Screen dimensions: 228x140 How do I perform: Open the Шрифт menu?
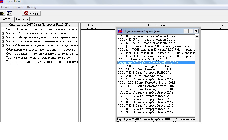pos(18,7)
